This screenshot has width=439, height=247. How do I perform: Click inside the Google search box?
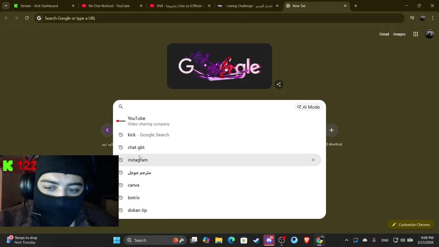(206, 107)
